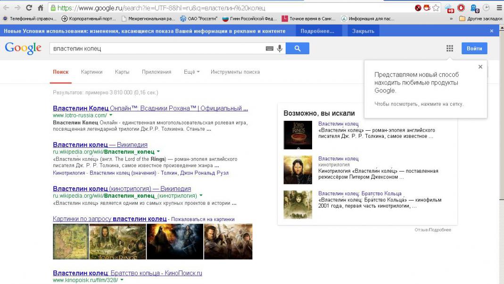The width and height of the screenshot is (504, 284).
Task: Expand the 'Ещё' search options dropdown
Action: click(191, 72)
